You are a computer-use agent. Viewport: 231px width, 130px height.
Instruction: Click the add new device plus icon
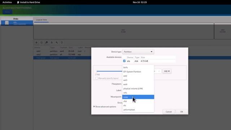coord(36,43)
